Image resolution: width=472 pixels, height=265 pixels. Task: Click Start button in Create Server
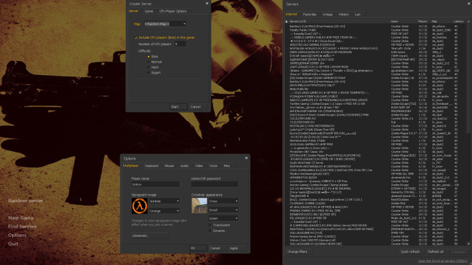(178, 107)
